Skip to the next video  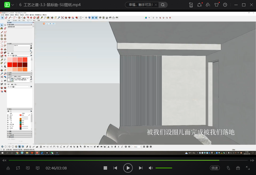point(141,168)
